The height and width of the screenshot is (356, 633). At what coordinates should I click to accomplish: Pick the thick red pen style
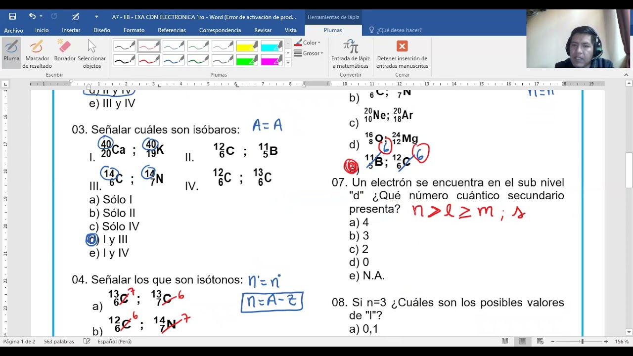(x=149, y=60)
